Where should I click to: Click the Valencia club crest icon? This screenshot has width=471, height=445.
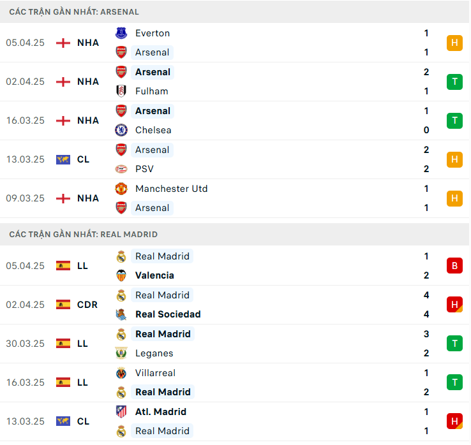coord(121,275)
